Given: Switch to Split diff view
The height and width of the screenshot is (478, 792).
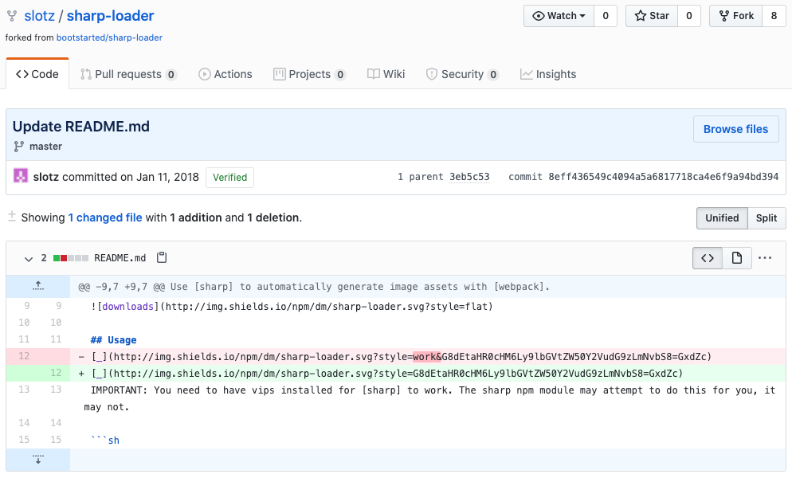Looking at the screenshot, I should pyautogui.click(x=766, y=217).
